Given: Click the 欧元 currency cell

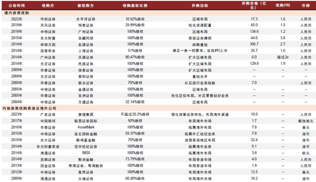Looking at the screenshot, I should tap(306, 153).
